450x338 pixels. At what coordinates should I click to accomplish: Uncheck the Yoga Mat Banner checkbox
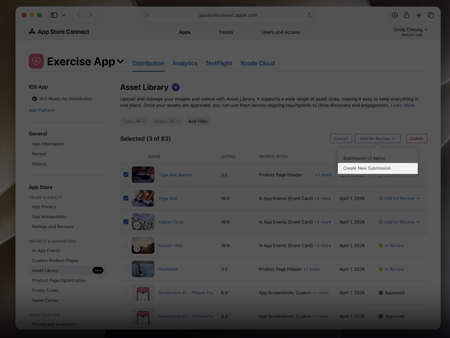click(126, 174)
